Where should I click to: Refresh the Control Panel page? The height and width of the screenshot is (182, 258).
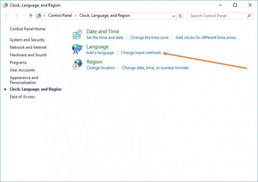coord(180,16)
